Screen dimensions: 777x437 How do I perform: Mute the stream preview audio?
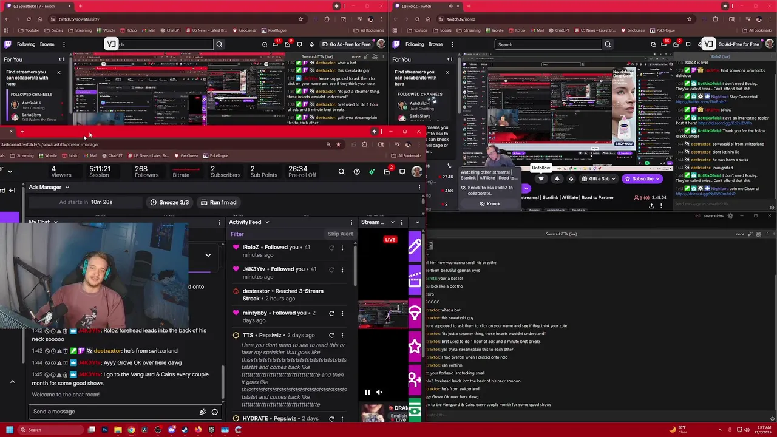[x=379, y=392]
